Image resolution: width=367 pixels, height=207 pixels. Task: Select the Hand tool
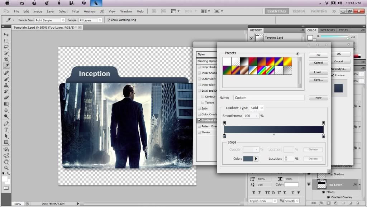coord(6,162)
